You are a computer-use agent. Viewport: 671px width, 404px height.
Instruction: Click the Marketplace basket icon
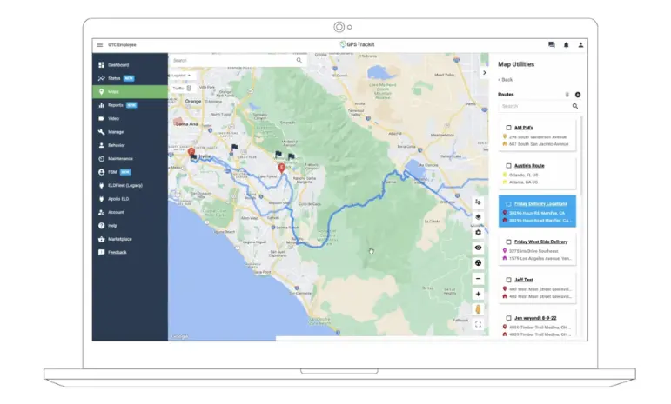coord(102,239)
